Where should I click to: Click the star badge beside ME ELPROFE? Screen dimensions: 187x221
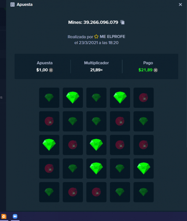96,37
